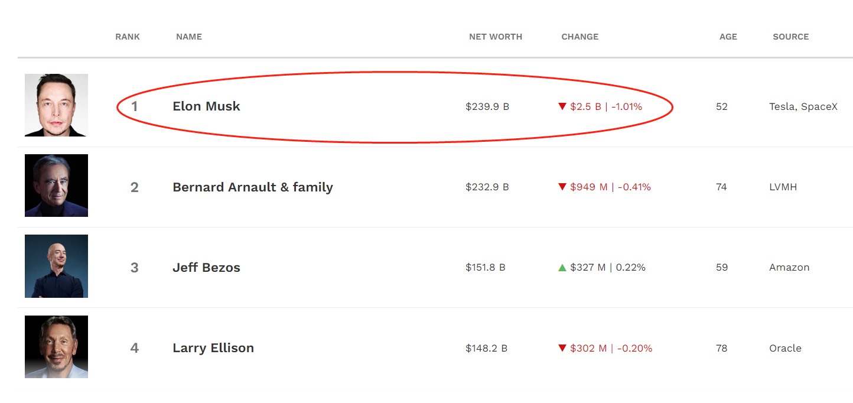853x403 pixels.
Task: Click the SOURCE column header
Action: [791, 37]
